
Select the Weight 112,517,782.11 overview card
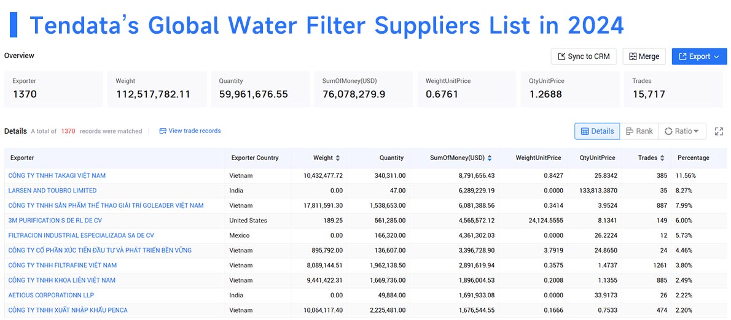click(157, 89)
